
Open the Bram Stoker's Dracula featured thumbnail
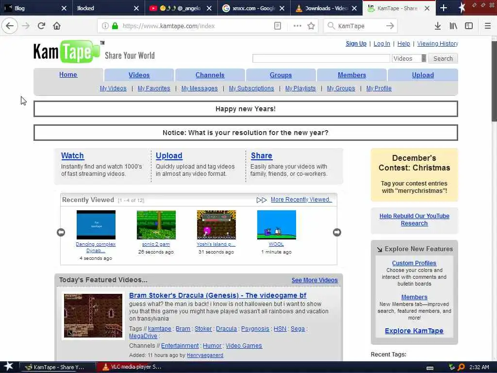coord(93,316)
